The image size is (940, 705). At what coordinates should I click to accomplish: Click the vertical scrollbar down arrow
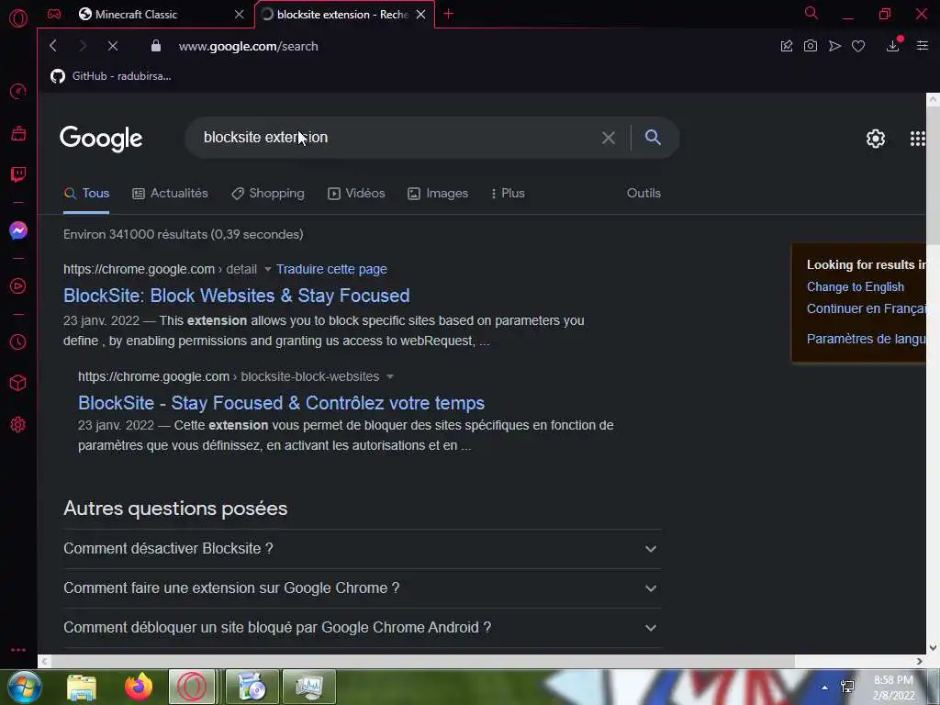tap(933, 647)
